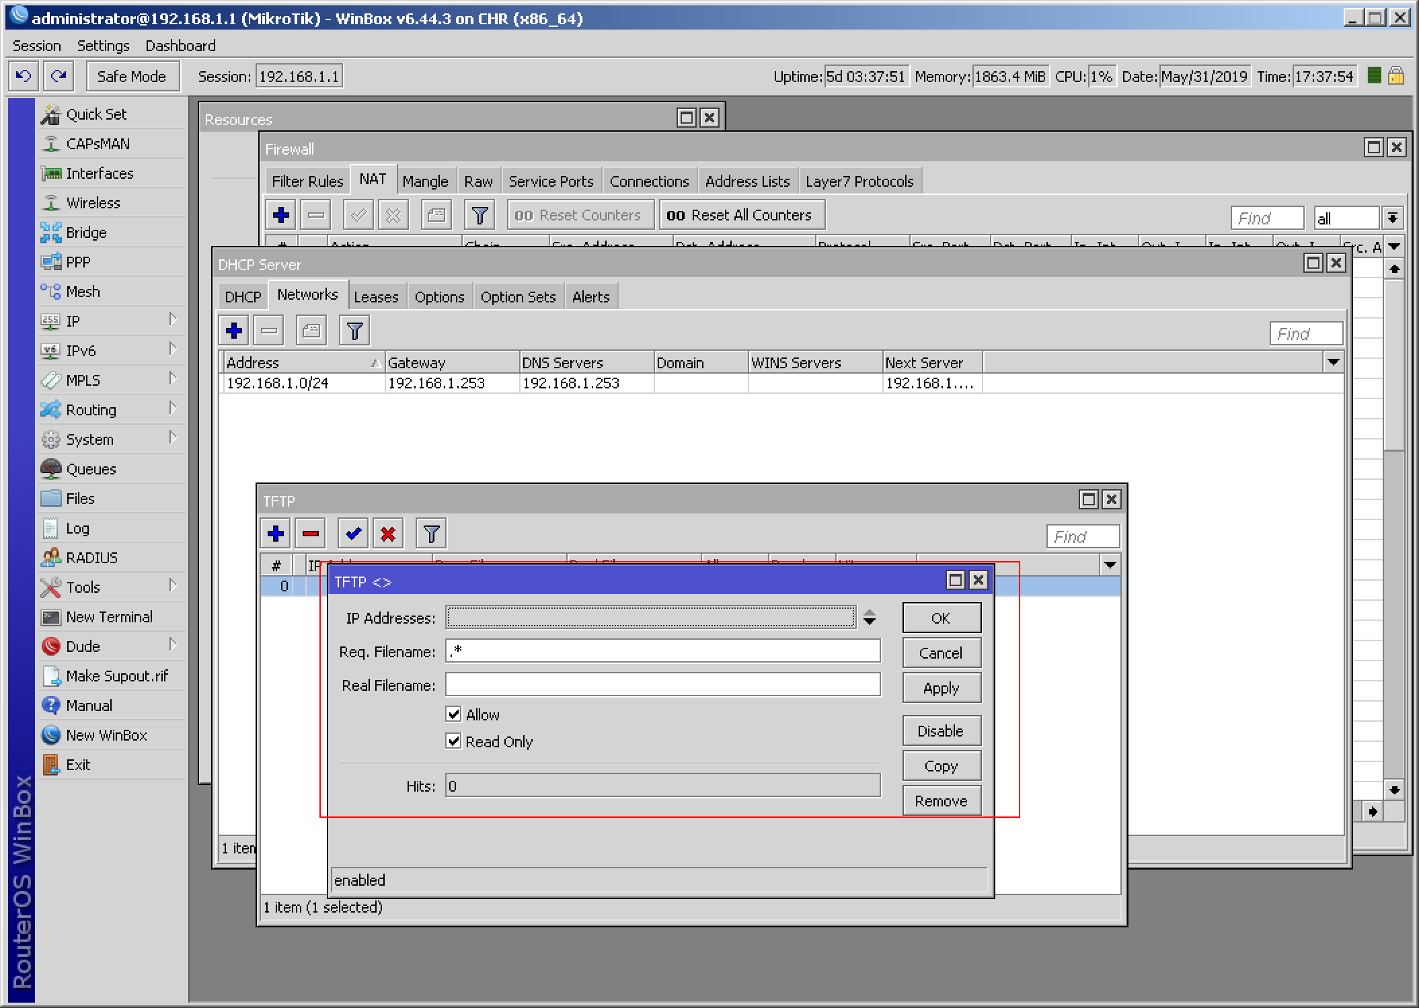Switch to Mangle tab in Firewall
The image size is (1419, 1008).
point(425,181)
